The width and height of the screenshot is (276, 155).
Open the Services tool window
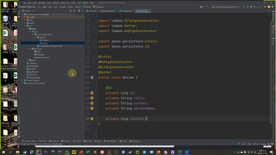coord(88,141)
